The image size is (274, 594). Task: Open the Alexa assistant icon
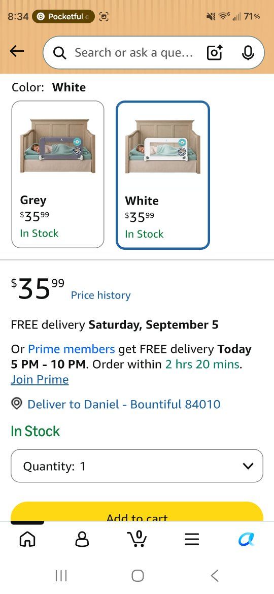(x=247, y=538)
